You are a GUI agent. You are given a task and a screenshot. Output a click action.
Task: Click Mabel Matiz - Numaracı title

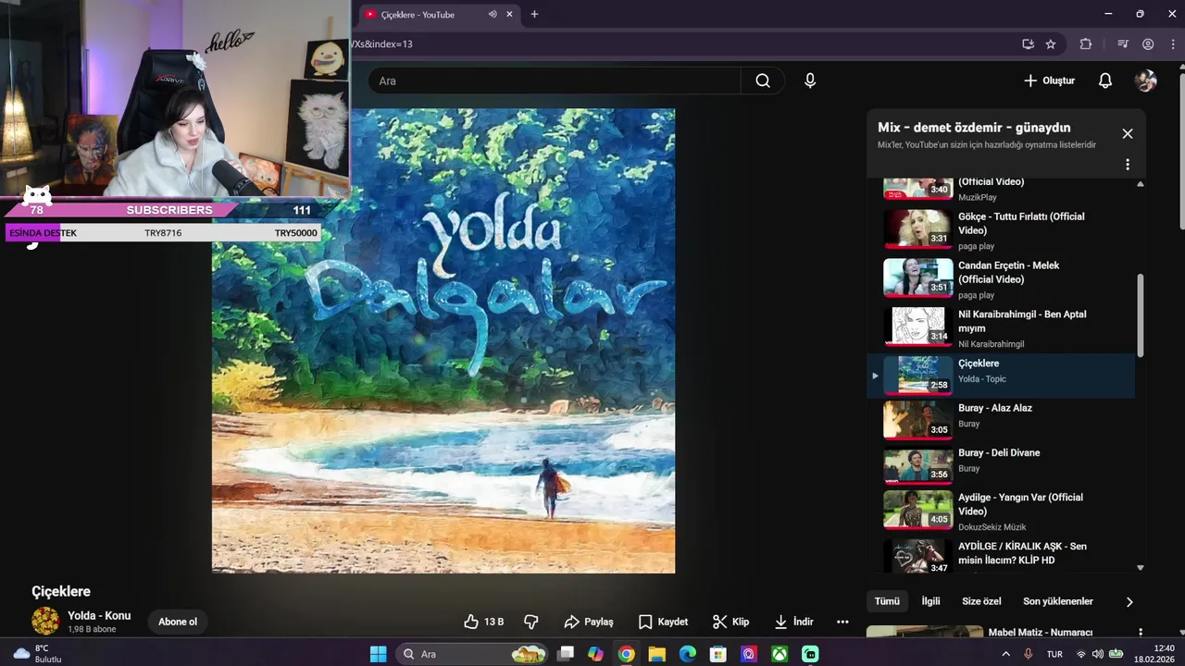point(1040,633)
